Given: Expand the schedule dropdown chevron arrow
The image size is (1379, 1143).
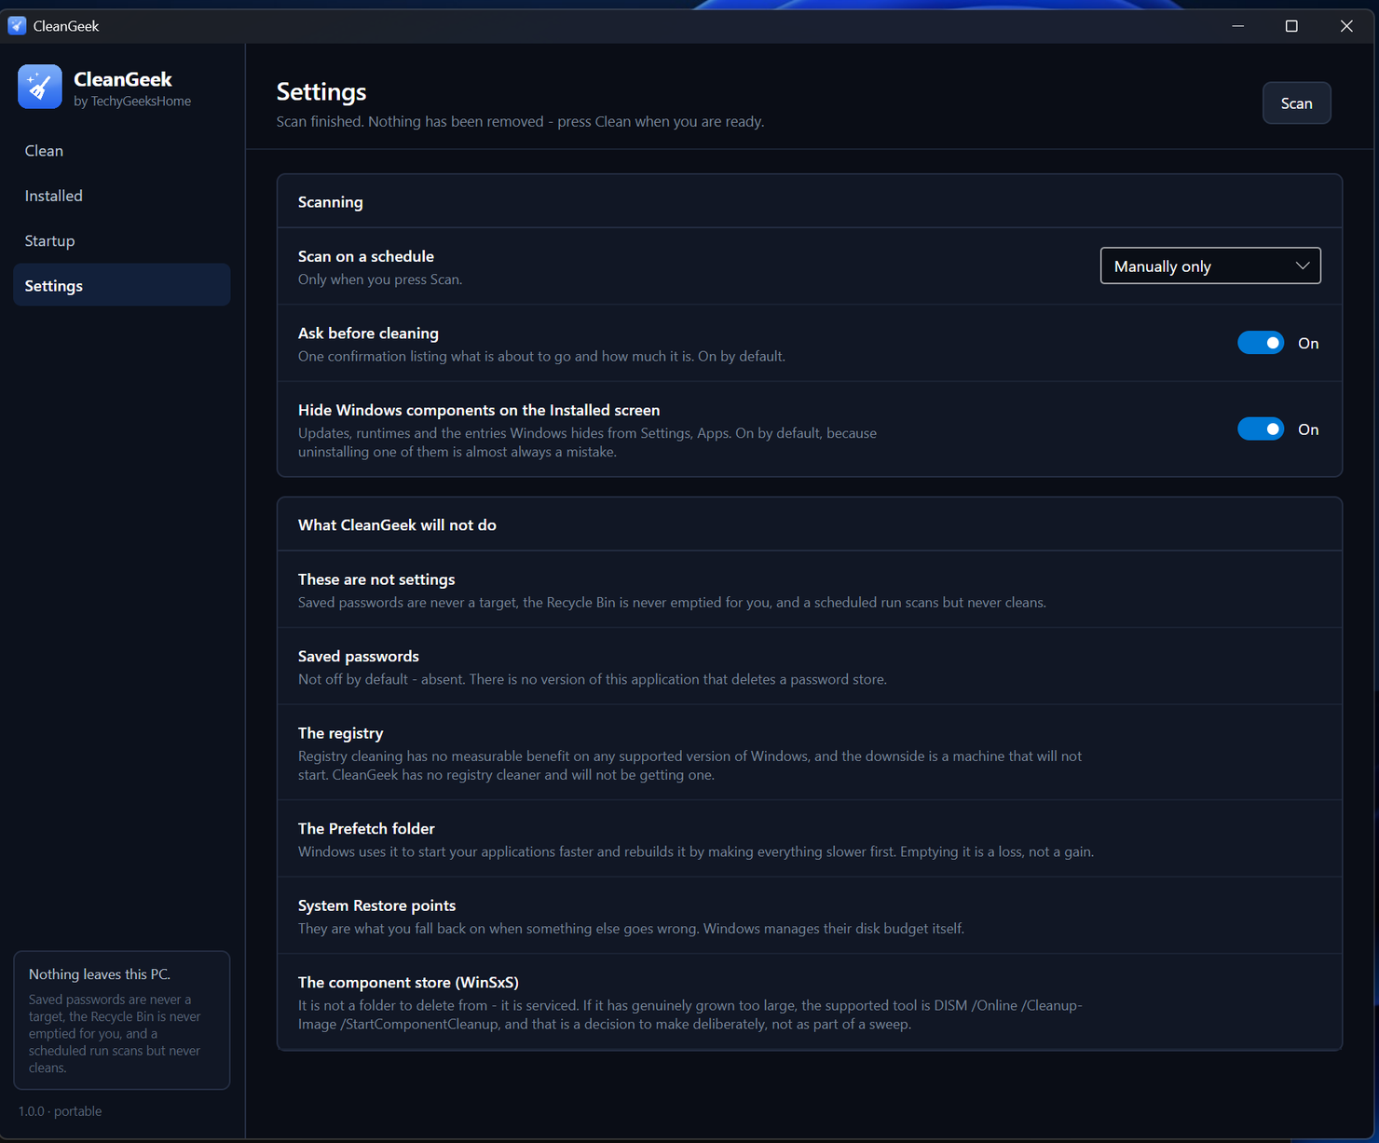Looking at the screenshot, I should 1302,265.
